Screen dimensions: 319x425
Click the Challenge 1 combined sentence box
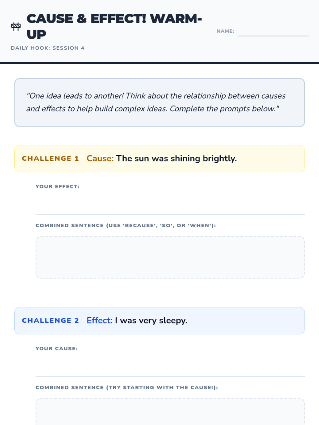[x=170, y=257]
